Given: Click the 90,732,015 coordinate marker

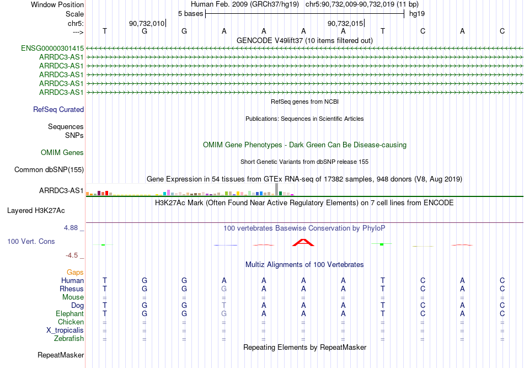Looking at the screenshot, I should pos(345,23).
